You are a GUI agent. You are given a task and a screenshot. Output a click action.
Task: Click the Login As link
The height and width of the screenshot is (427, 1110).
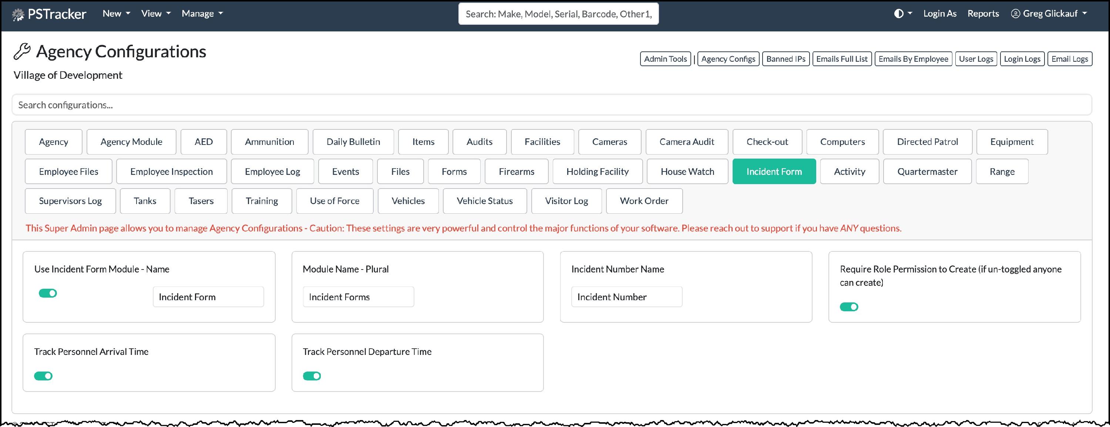940,13
